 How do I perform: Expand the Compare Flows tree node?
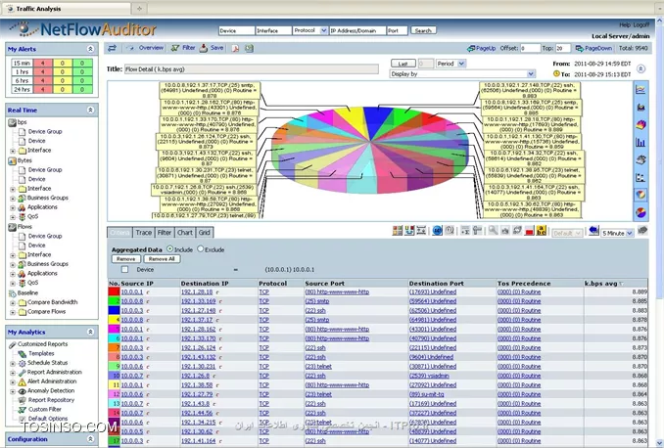pyautogui.click(x=13, y=312)
